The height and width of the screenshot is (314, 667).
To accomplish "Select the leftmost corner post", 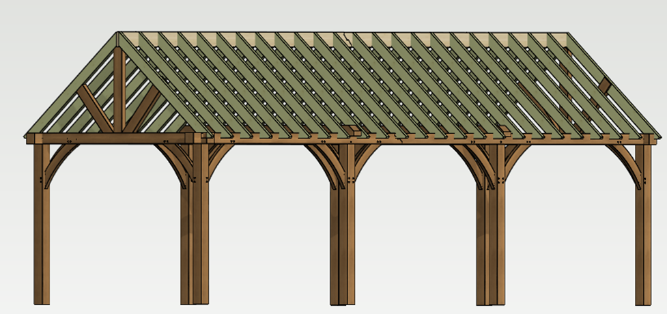I will click(42, 224).
